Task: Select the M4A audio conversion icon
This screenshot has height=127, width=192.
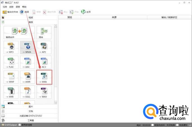Action: 44,77
